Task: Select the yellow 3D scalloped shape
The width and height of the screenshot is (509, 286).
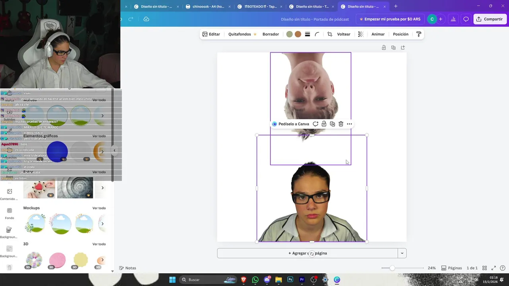Action: 80,260
